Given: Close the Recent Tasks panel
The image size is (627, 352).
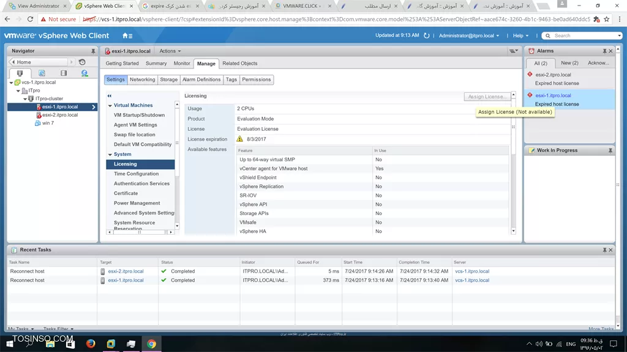Looking at the screenshot, I should tap(610, 250).
